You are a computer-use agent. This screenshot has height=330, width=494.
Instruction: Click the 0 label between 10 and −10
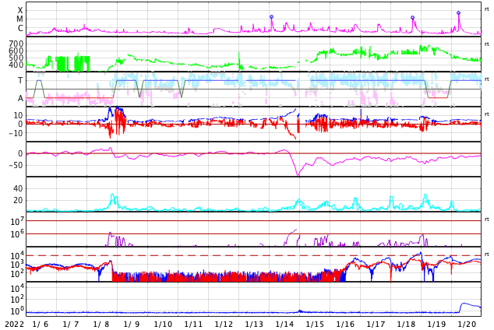pyautogui.click(x=20, y=125)
